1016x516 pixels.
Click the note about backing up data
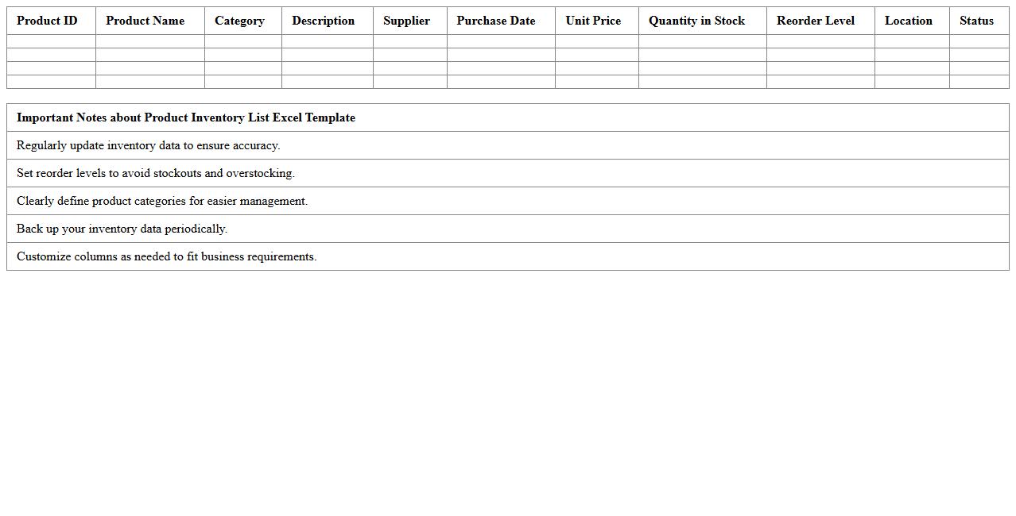122,229
